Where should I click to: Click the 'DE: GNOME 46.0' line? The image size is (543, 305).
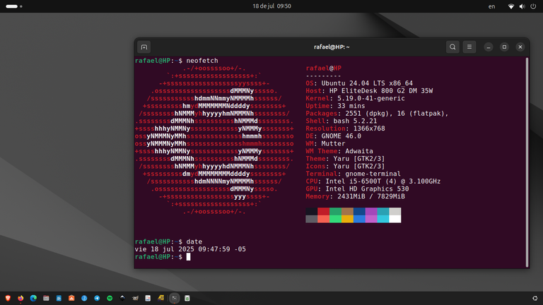pyautogui.click(x=333, y=136)
